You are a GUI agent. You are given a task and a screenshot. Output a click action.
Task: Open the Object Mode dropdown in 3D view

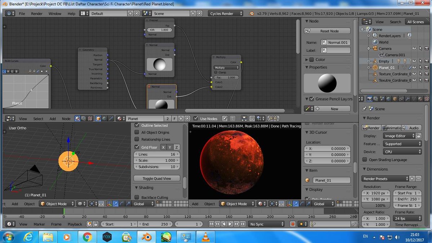pyautogui.click(x=57, y=203)
